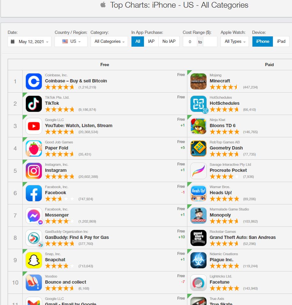This screenshot has height=305, width=292.
Task: Click the TikTok app icon
Action: click(34, 104)
